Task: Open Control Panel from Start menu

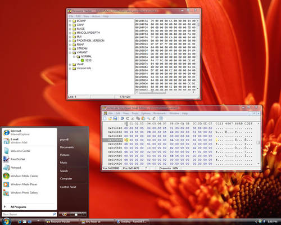Action: (68, 187)
